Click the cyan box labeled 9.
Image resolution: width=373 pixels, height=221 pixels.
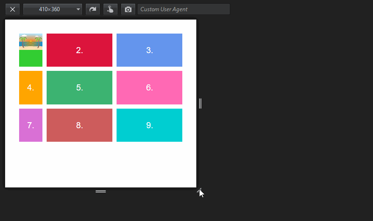click(x=149, y=125)
